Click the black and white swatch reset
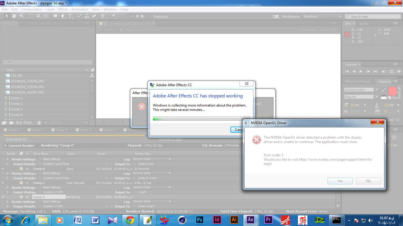The image size is (403, 226). click(x=384, y=97)
